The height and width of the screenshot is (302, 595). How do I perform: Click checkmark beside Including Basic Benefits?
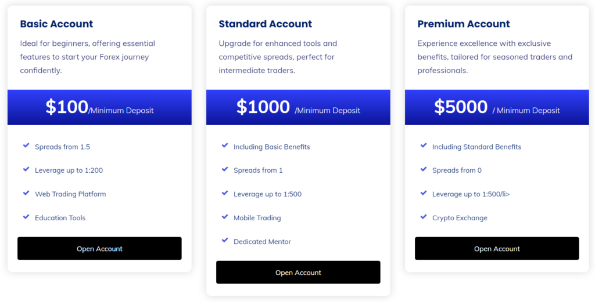225,146
